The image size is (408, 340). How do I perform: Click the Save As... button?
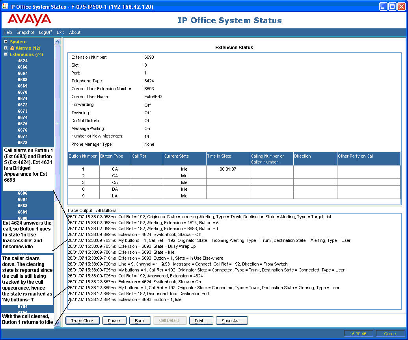(231, 320)
